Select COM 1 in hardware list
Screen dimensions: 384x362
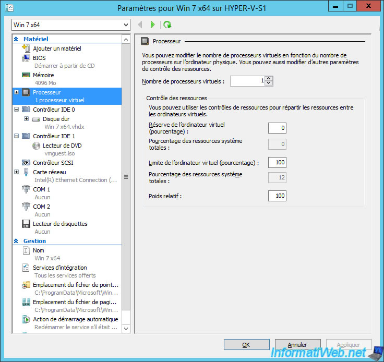[42, 189]
